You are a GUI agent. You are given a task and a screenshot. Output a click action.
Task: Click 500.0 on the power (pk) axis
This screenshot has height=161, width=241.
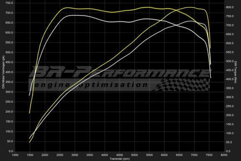(9, 52)
